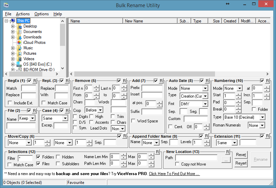The height and width of the screenshot is (188, 276).
Task: Open the Crop Before dropdown
Action: click(x=100, y=110)
